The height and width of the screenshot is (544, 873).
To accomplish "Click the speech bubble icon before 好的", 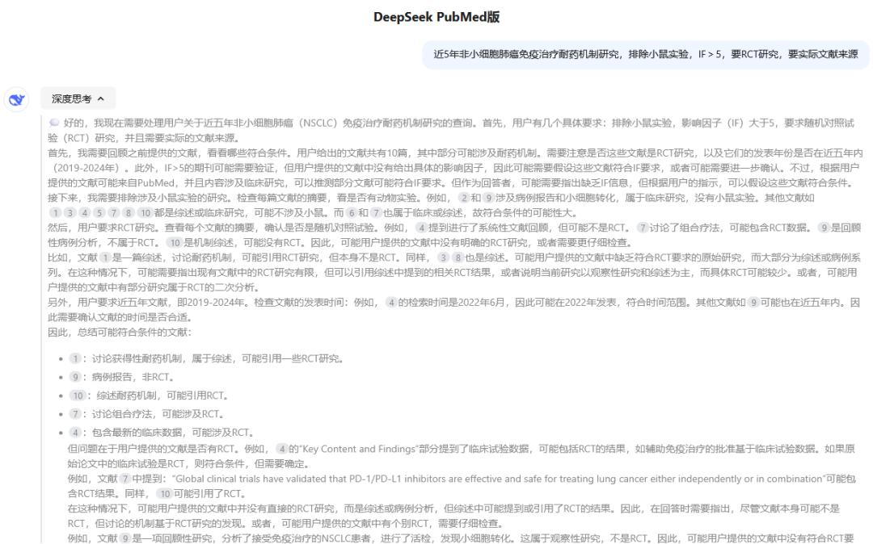I will click(54, 123).
